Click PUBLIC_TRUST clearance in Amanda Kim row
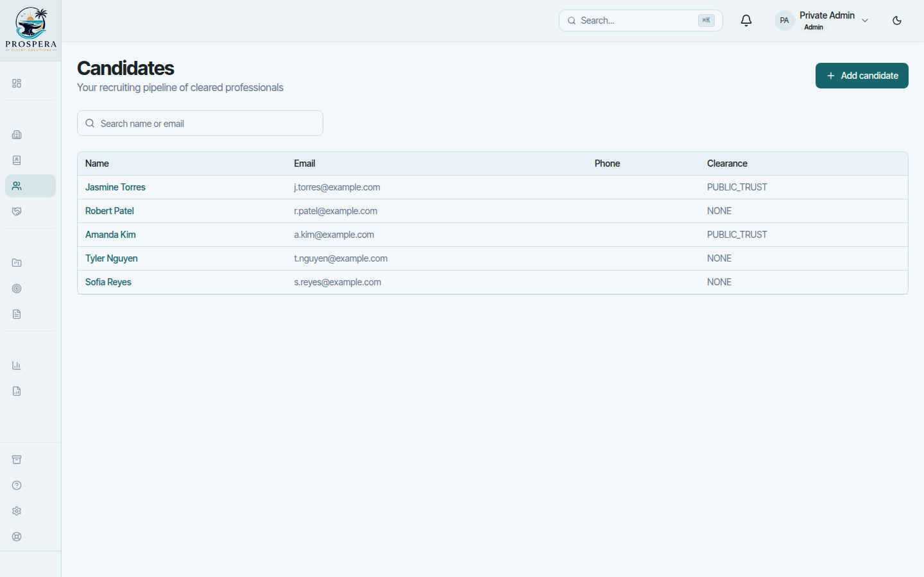Viewport: 924px width, 577px height. [737, 235]
